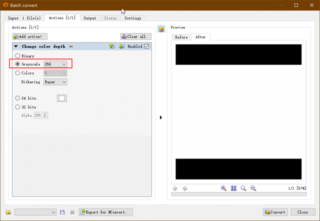Move the action down with green arrow
Viewport: 320px width, 221px height.
(121, 46)
